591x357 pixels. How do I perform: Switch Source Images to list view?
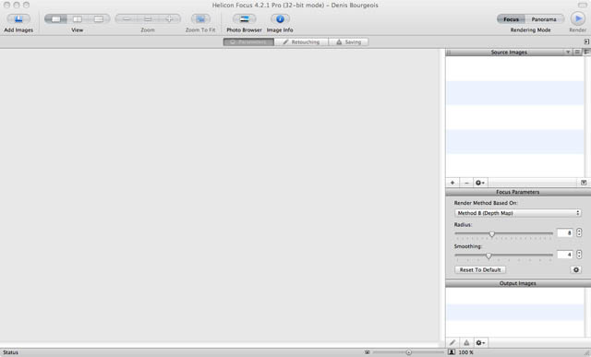577,52
